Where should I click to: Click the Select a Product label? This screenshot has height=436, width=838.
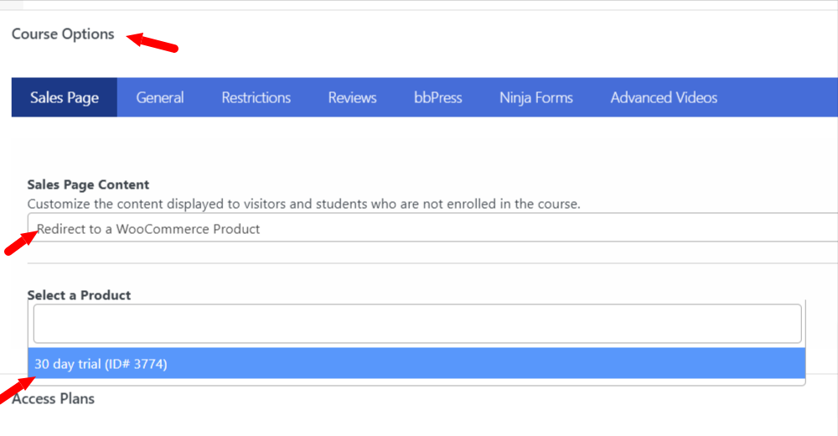[x=79, y=295]
